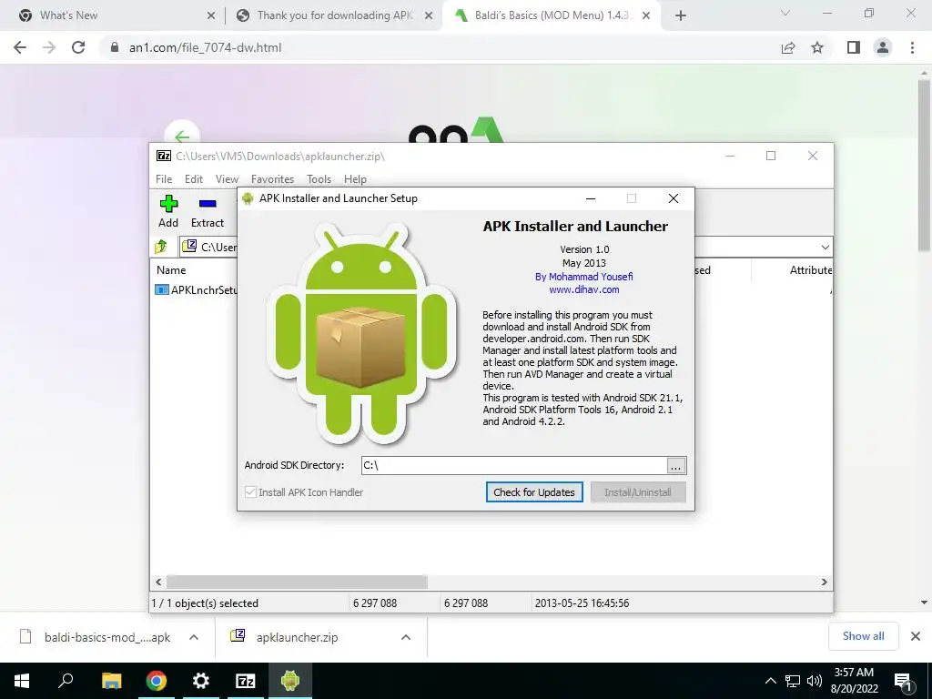Show hidden system tray icons
932x699 pixels.
pyautogui.click(x=770, y=681)
